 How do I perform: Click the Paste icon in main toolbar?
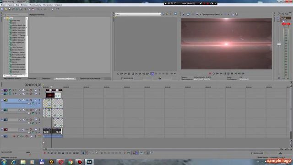coord(33,9)
